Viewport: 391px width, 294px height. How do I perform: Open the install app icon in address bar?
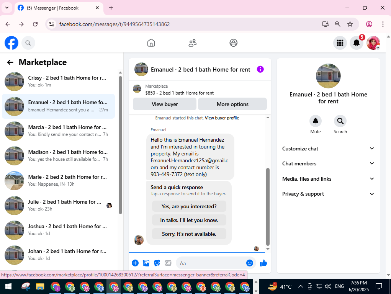(325, 24)
